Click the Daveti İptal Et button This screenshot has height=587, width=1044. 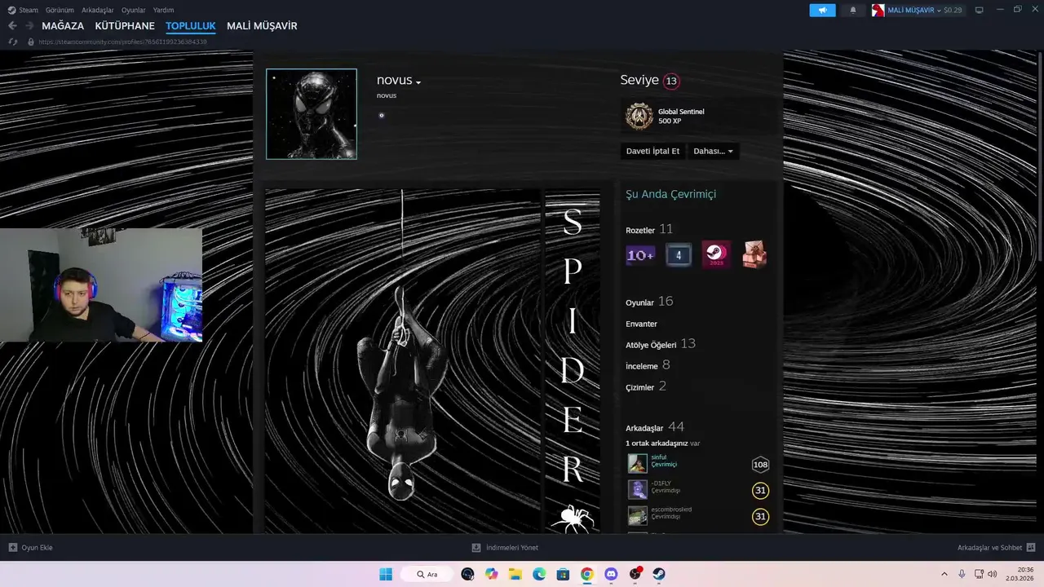[652, 151]
